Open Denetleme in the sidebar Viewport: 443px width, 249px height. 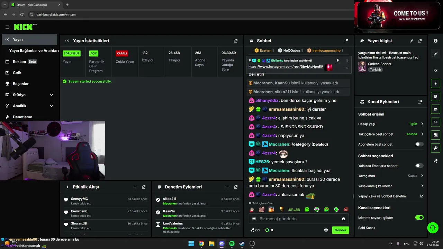29,117
